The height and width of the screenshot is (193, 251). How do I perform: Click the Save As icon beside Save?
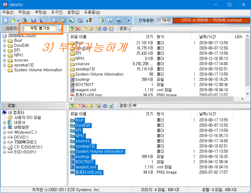point(42,21)
